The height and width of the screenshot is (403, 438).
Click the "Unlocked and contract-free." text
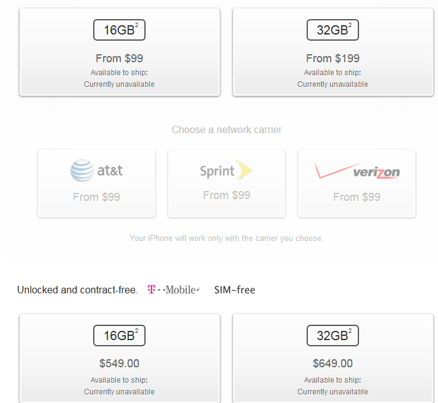(x=77, y=290)
